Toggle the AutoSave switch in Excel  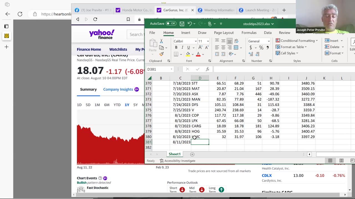coord(171,24)
